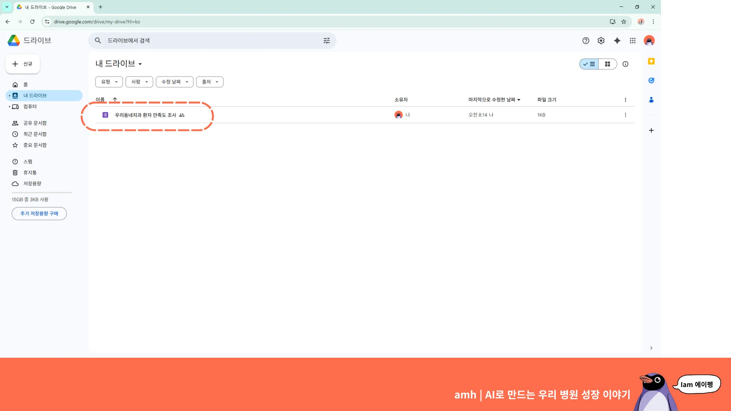Open Google Drive settings gear icon
This screenshot has height=411, width=731.
(x=601, y=41)
